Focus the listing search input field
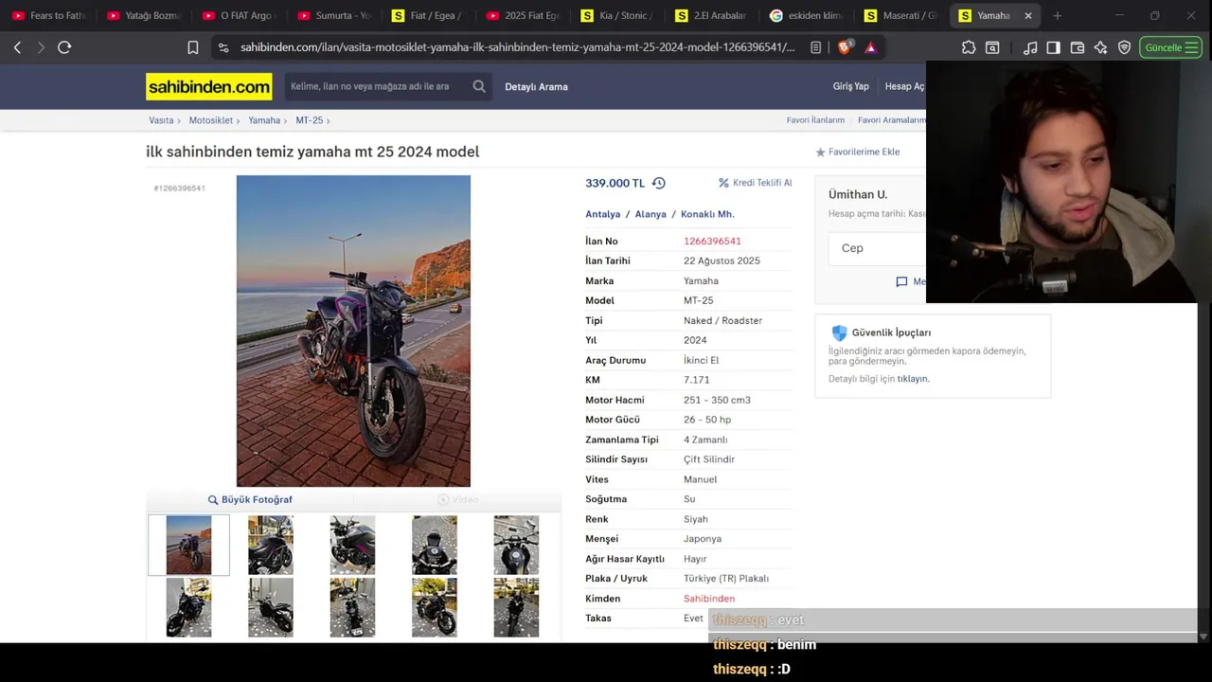The width and height of the screenshot is (1212, 682). pos(376,86)
